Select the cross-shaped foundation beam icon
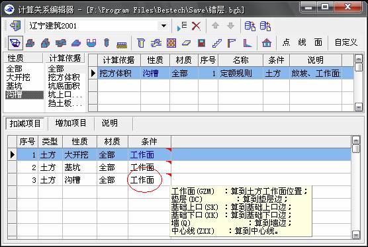The image size is (368, 247). [60, 43]
